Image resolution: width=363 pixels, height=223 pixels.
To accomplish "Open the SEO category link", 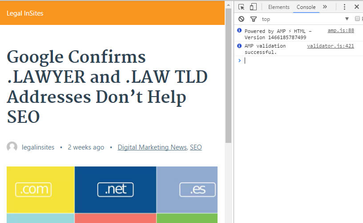I will pyautogui.click(x=196, y=147).
